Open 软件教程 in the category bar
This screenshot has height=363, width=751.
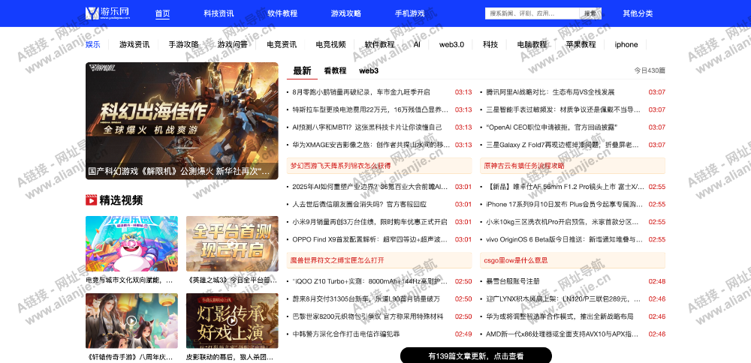pos(379,44)
